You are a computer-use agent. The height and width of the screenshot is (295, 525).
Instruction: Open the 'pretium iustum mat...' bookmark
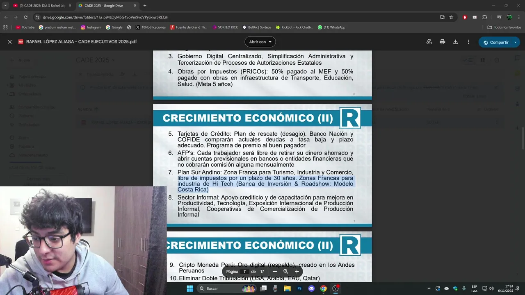(x=57, y=27)
